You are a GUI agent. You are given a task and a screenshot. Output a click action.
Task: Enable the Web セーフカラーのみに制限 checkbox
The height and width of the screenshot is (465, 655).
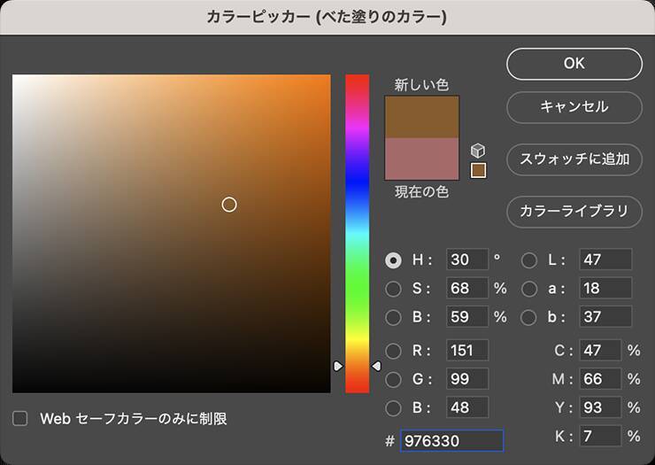(20, 418)
